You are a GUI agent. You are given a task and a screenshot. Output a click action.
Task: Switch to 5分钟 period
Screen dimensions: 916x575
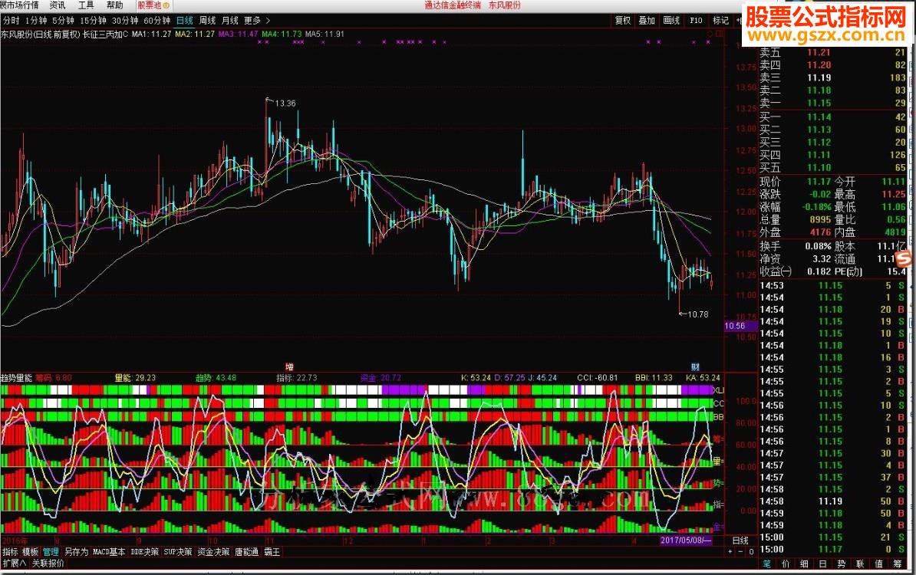pos(63,21)
